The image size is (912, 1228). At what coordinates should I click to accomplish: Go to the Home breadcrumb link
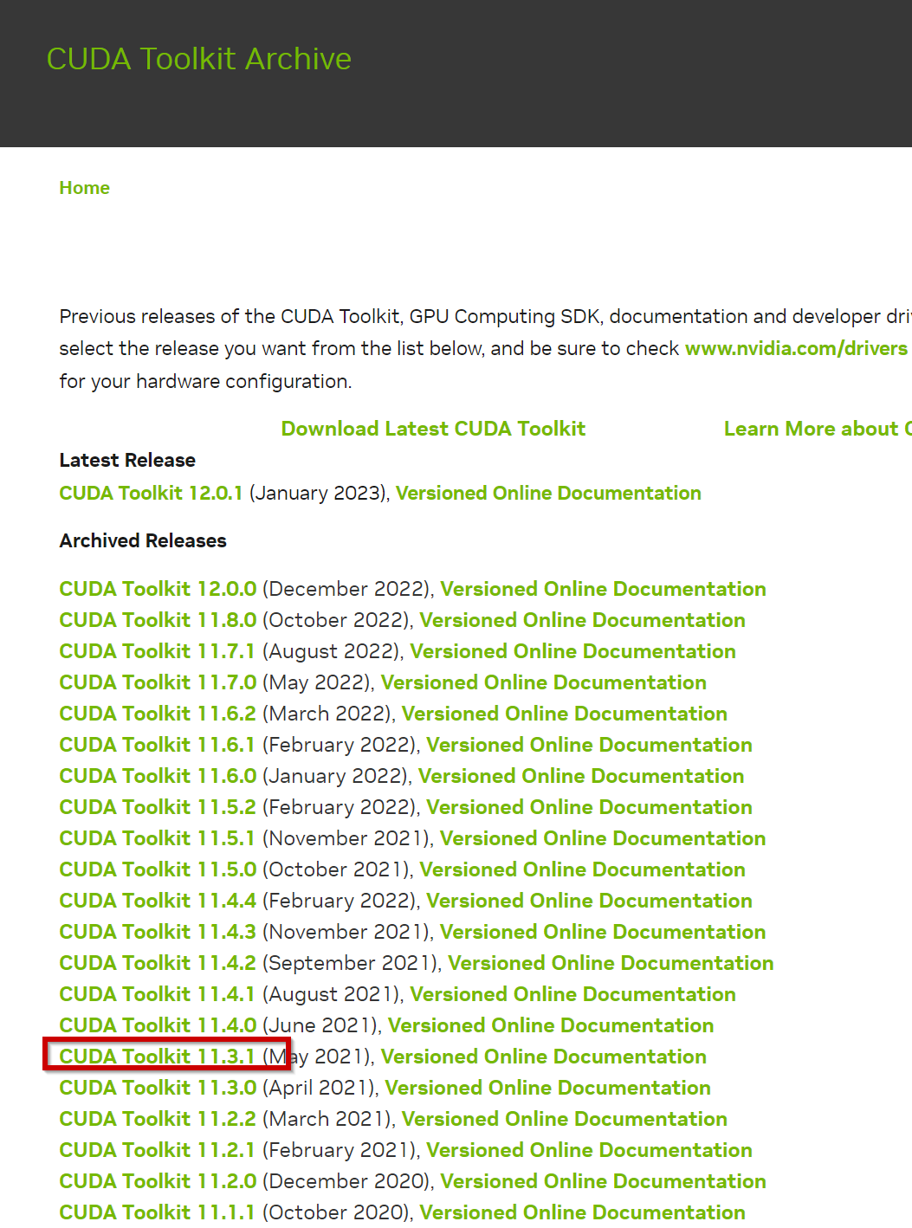(84, 188)
